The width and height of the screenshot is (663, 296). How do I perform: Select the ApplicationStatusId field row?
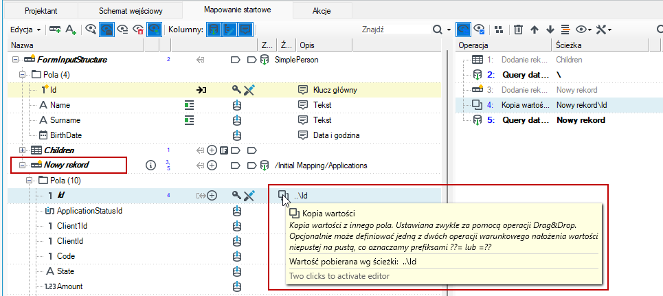pos(224,211)
